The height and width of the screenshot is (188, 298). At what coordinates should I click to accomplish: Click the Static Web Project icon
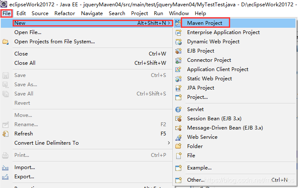[x=178, y=79]
